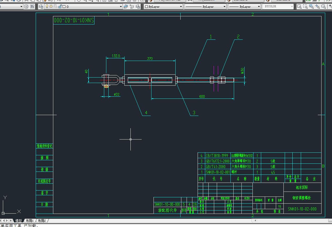Click the color swatch in ByLayer color control

(x=146, y=7)
